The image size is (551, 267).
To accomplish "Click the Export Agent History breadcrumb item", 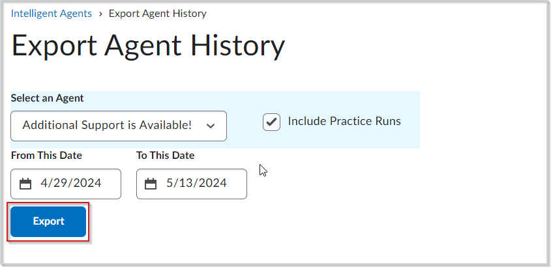I will (157, 14).
